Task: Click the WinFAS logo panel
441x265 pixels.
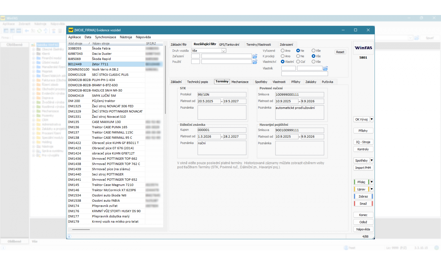Action: [x=363, y=48]
